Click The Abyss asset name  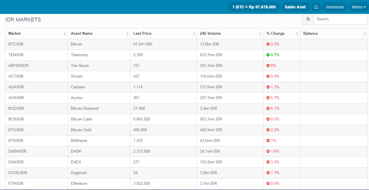[80, 66]
